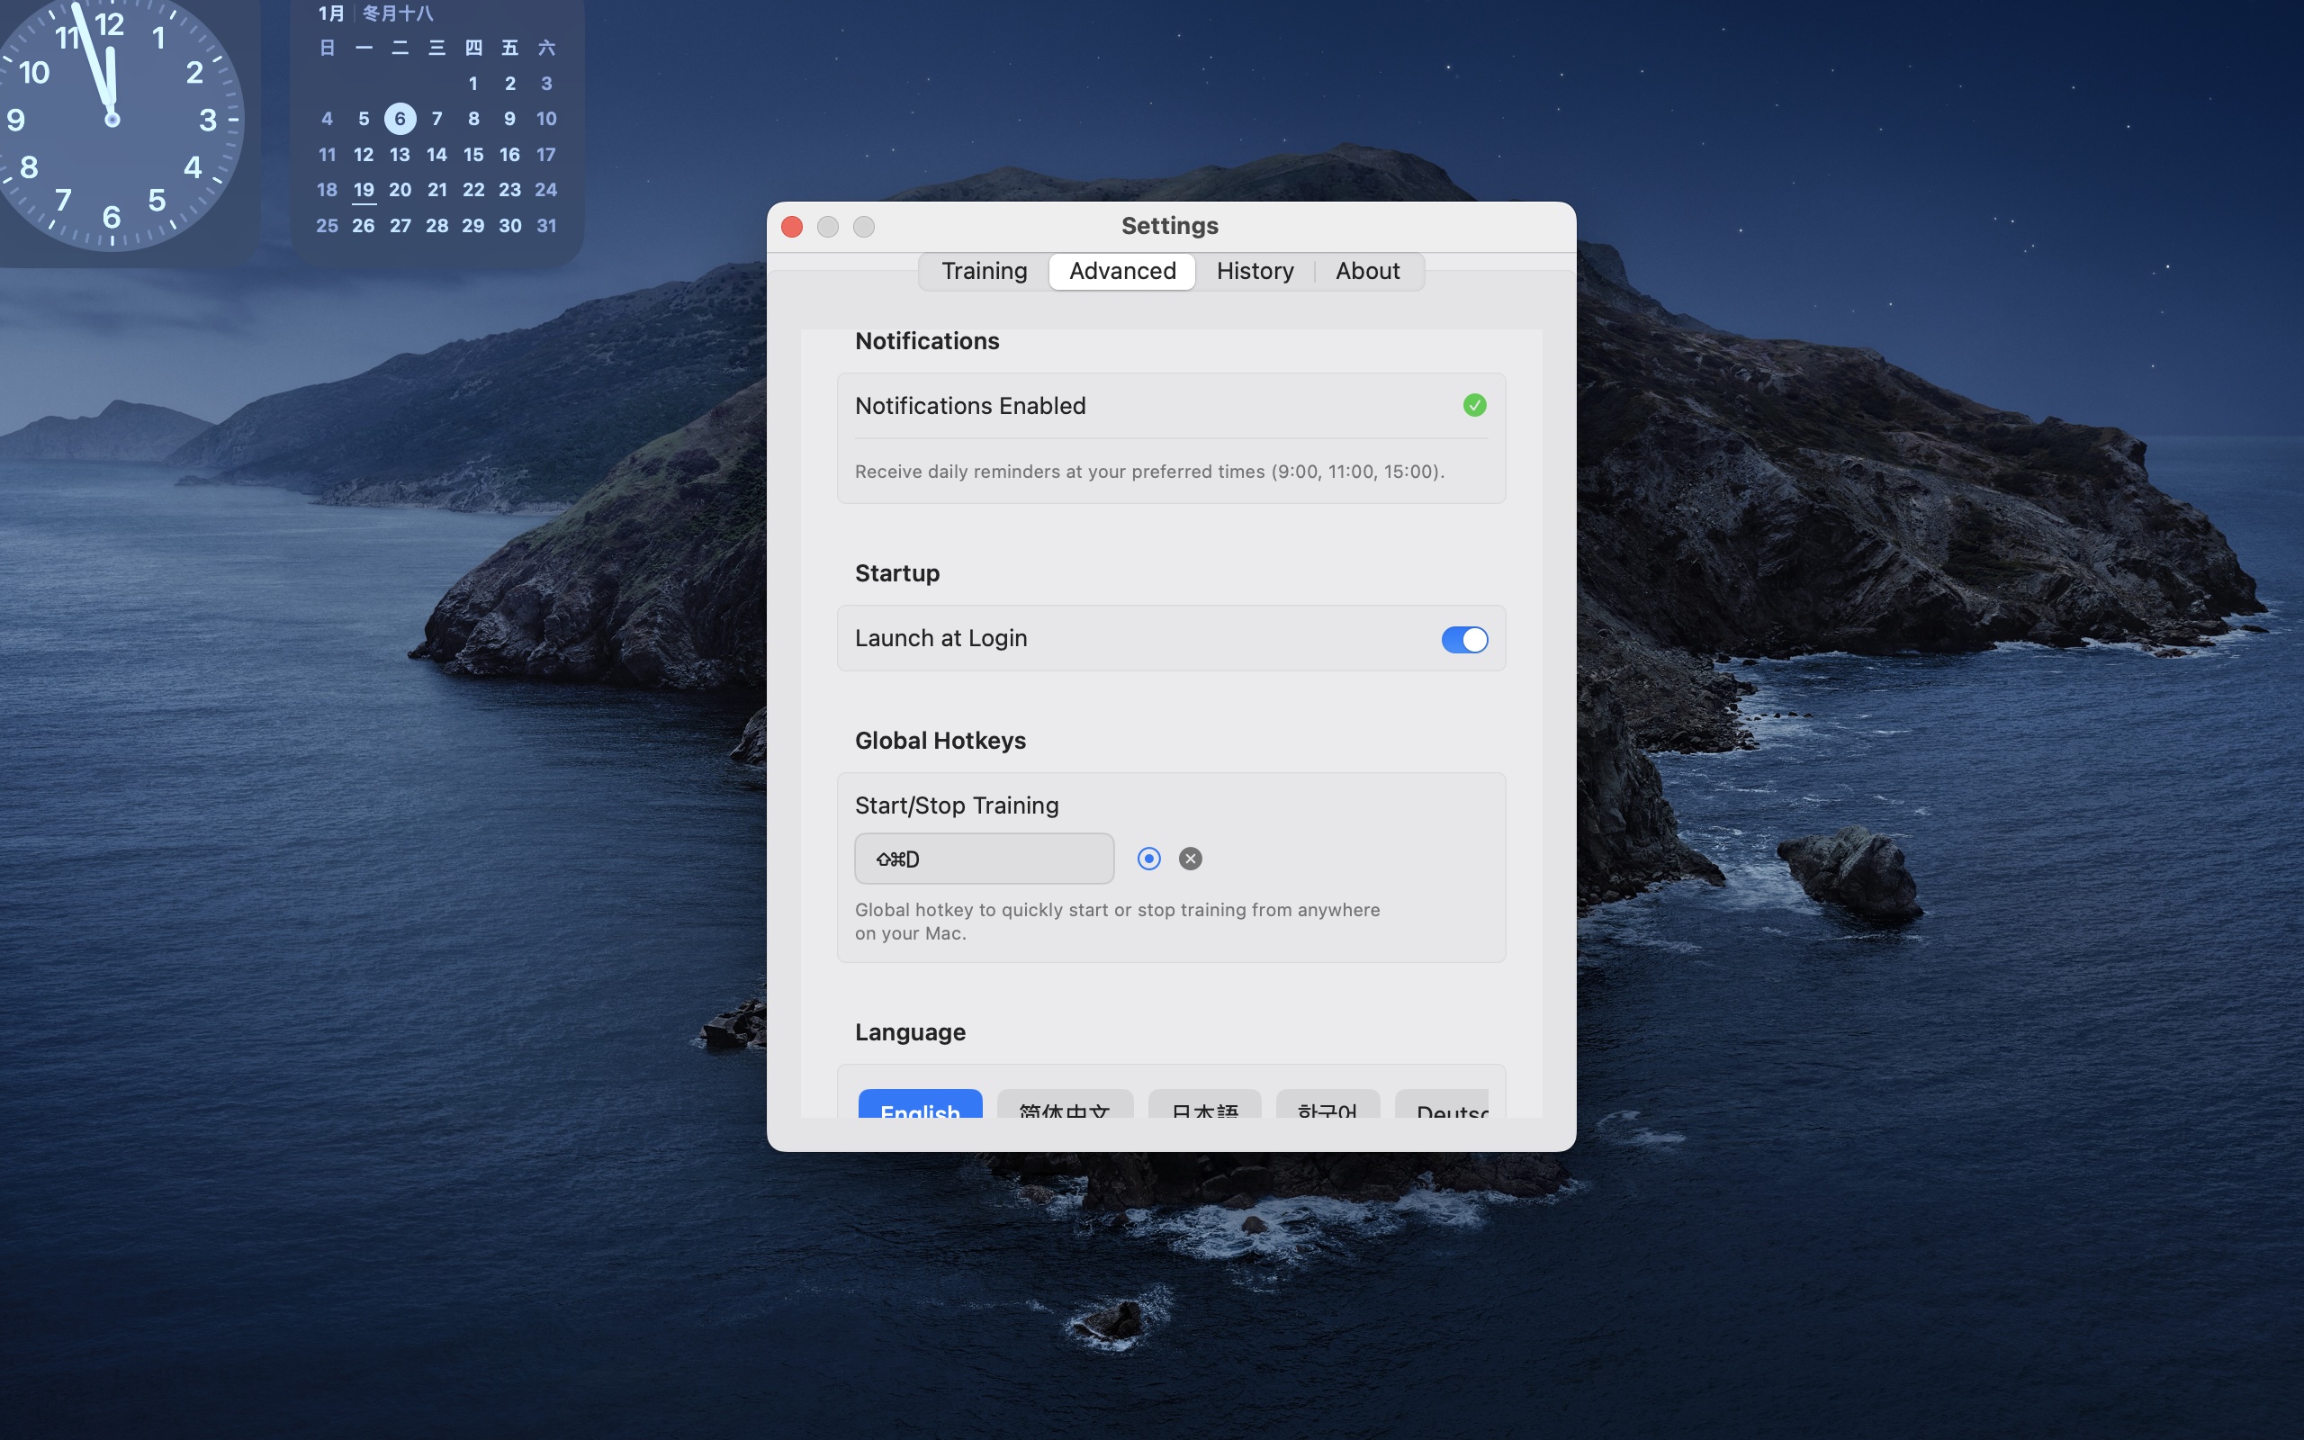Select 简体中文 language option
This screenshot has width=2304, height=1440.
tap(1065, 1106)
